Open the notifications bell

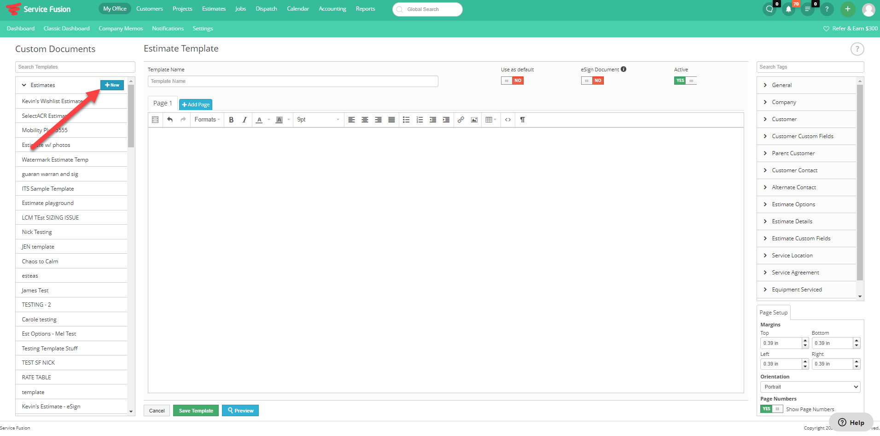click(x=788, y=9)
